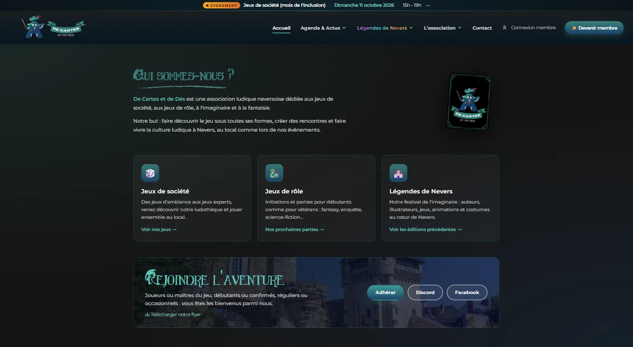Viewport: 633px width, 347px height.
Task: Go to the Accueil nav item
Action: [x=281, y=28]
